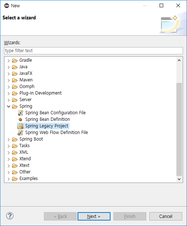Open the help question mark icon
The height and width of the screenshot is (226, 187).
pos(10,216)
